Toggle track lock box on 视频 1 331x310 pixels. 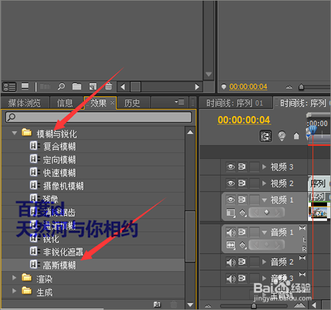coord(254,200)
